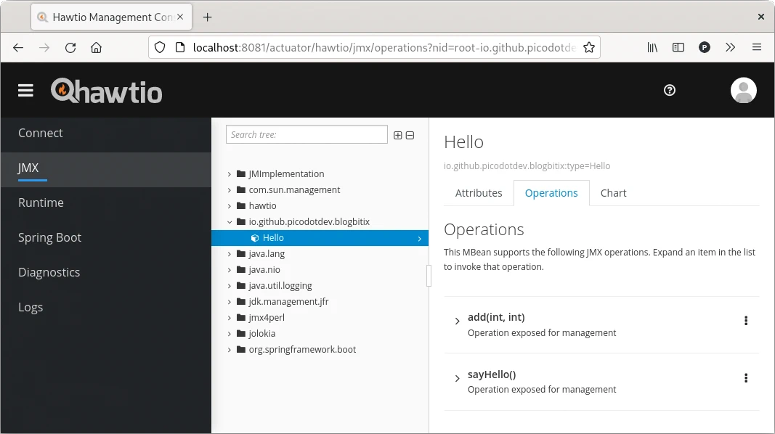The width and height of the screenshot is (775, 434).
Task: Collapse all tree nodes via the minus icon
Action: tap(410, 135)
